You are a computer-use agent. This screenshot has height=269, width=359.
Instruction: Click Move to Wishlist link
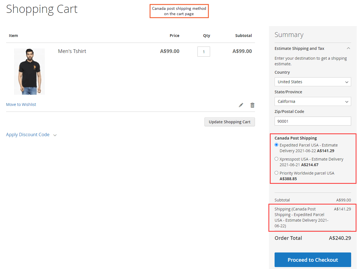coord(21,105)
